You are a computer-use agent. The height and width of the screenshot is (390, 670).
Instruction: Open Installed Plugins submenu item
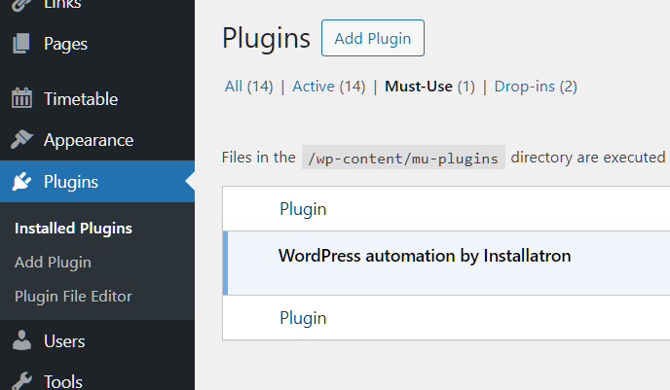coord(73,229)
